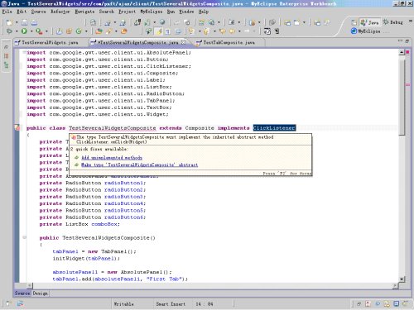Click the globe web browser toolbar icon
The width and height of the screenshot is (414, 310).
162,22
